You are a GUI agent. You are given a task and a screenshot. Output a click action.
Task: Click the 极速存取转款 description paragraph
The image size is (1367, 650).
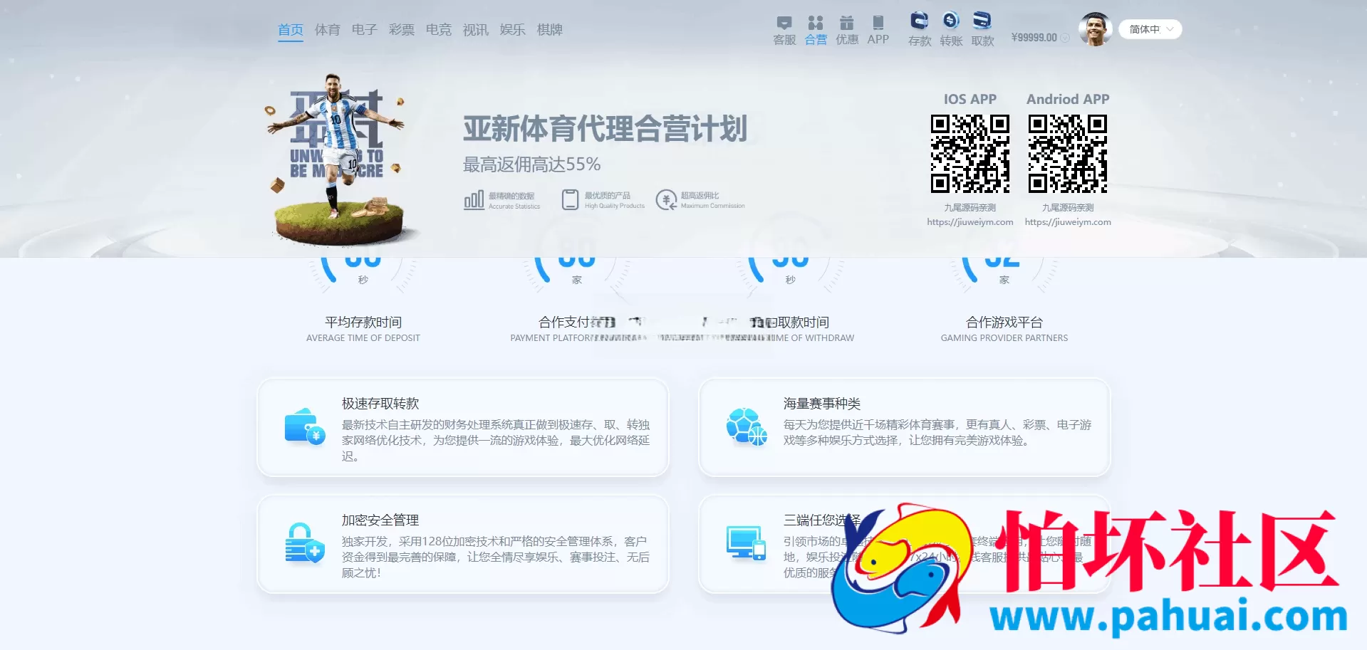[x=496, y=441]
